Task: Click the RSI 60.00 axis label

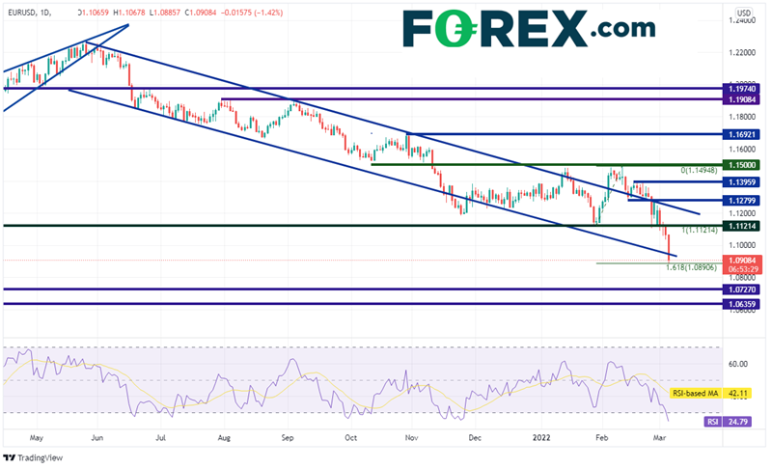Action: click(x=738, y=364)
